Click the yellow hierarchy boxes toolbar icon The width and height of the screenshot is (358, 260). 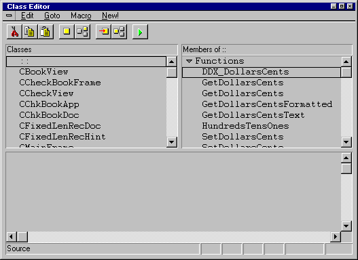click(x=119, y=32)
